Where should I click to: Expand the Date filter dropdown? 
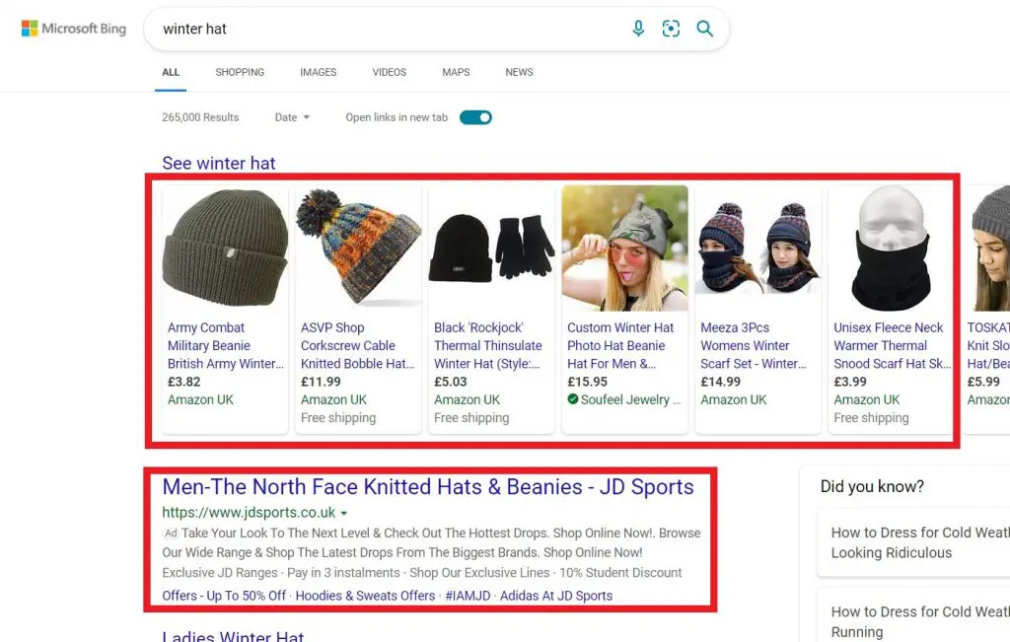point(292,117)
